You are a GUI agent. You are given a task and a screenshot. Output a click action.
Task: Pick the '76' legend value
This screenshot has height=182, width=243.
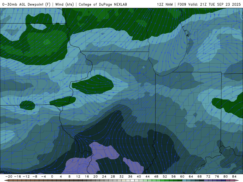[217, 177]
